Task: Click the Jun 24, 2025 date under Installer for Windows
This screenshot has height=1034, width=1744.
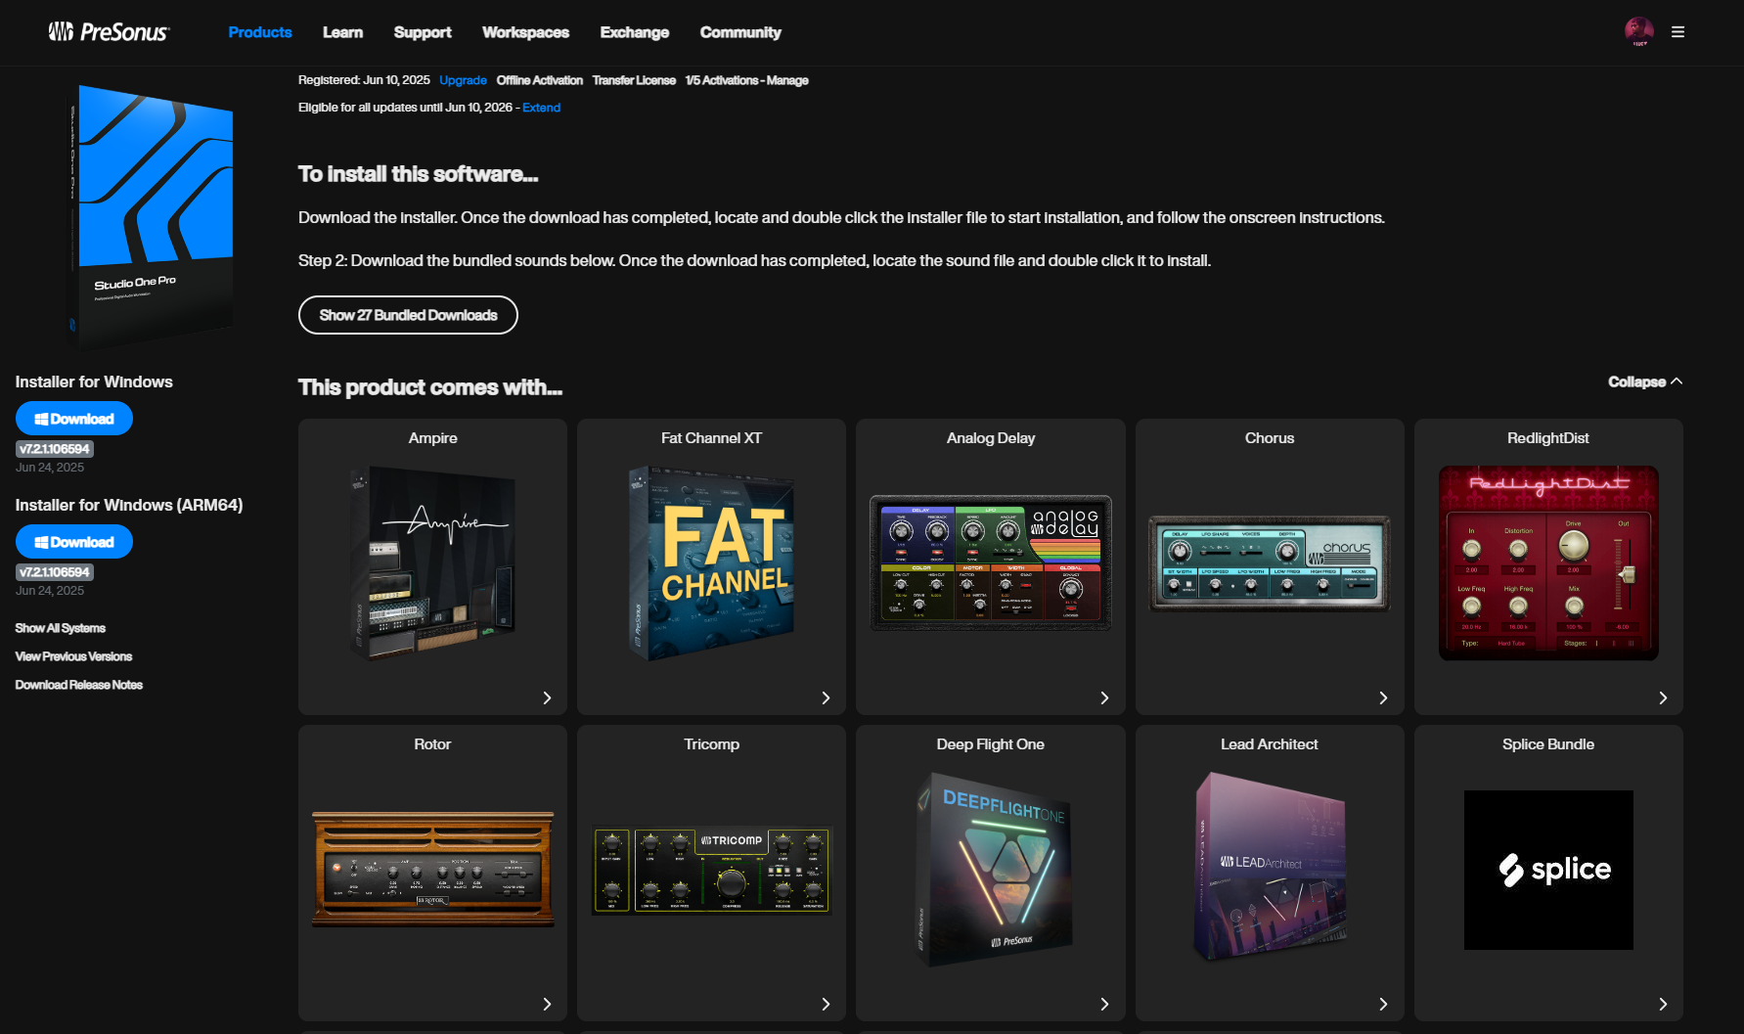Action: (50, 468)
